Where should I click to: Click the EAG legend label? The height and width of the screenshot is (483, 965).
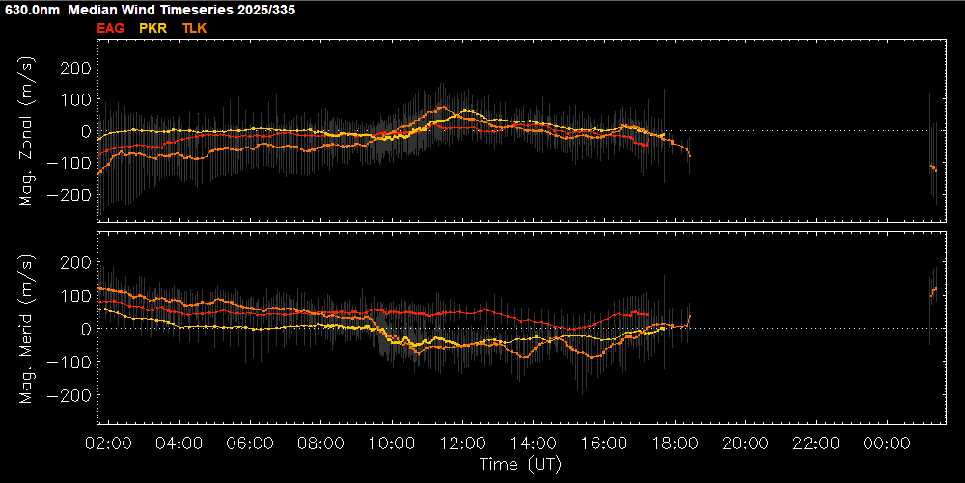111,29
